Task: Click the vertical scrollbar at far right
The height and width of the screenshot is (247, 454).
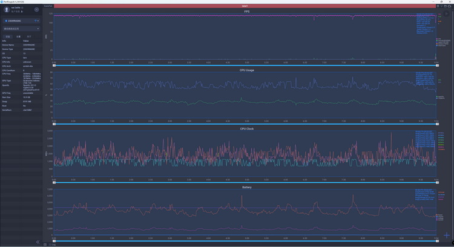Action: (453, 125)
